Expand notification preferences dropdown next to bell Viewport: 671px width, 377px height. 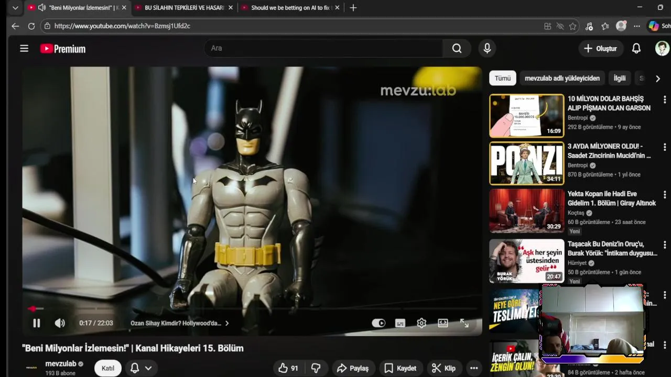coord(148,368)
